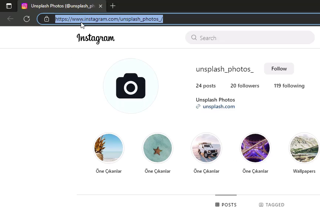Click the tab actions sidebar icon

[9, 6]
